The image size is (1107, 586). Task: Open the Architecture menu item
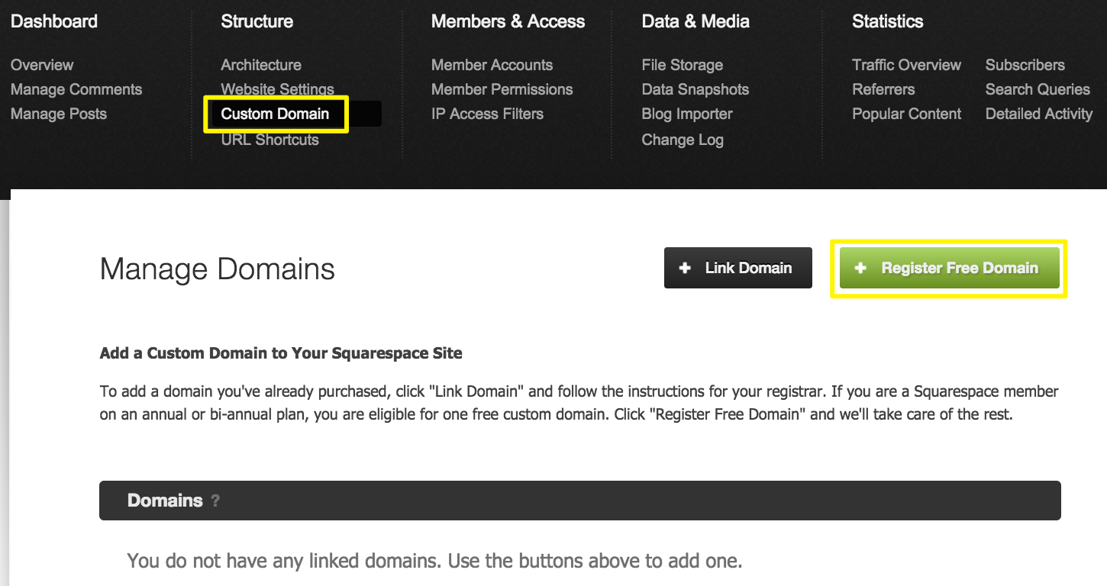point(261,65)
